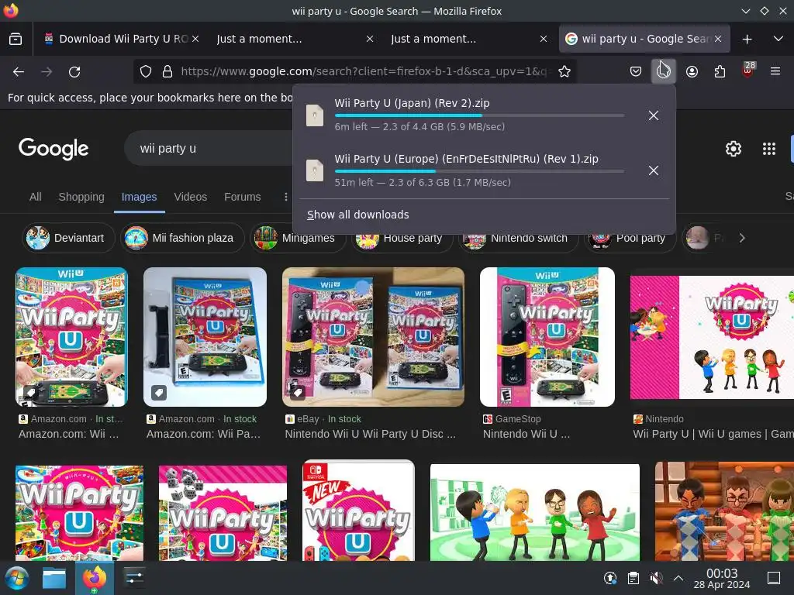Expand the More search filters dots
Image resolution: width=794 pixels, height=595 pixels.
[x=285, y=197]
